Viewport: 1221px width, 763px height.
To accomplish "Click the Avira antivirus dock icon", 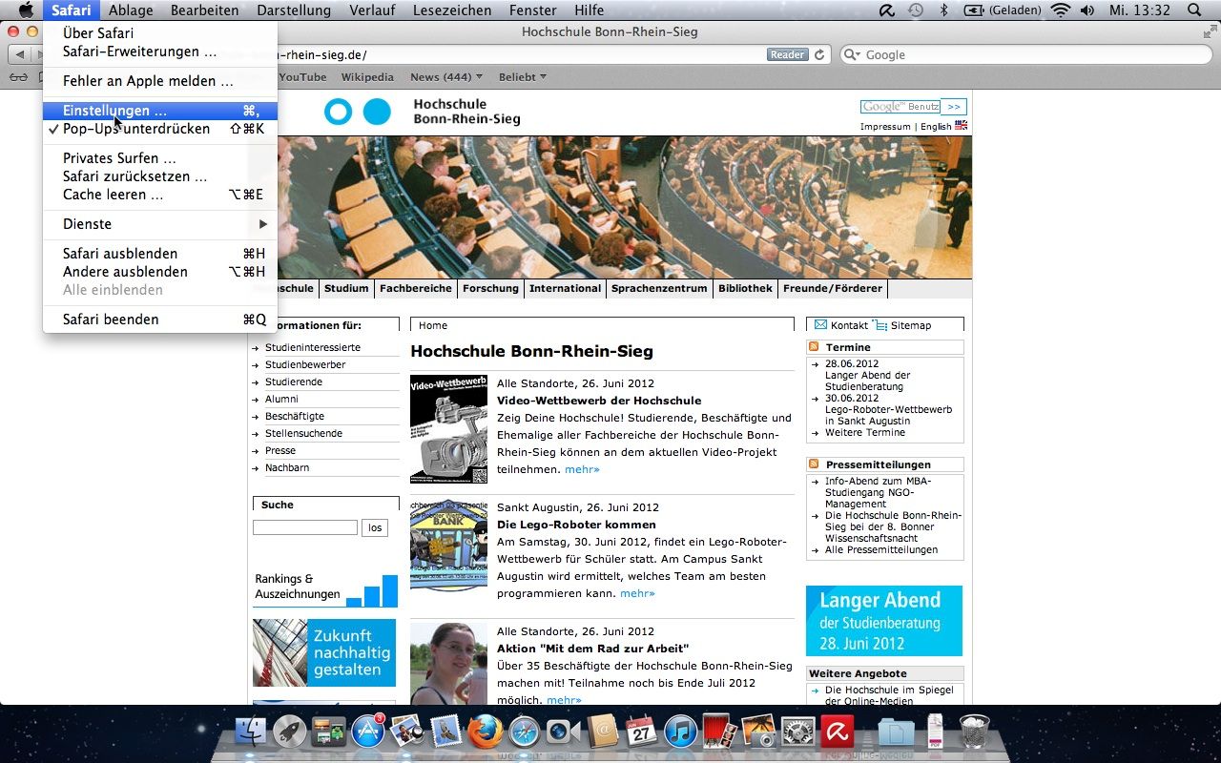I will [x=838, y=732].
